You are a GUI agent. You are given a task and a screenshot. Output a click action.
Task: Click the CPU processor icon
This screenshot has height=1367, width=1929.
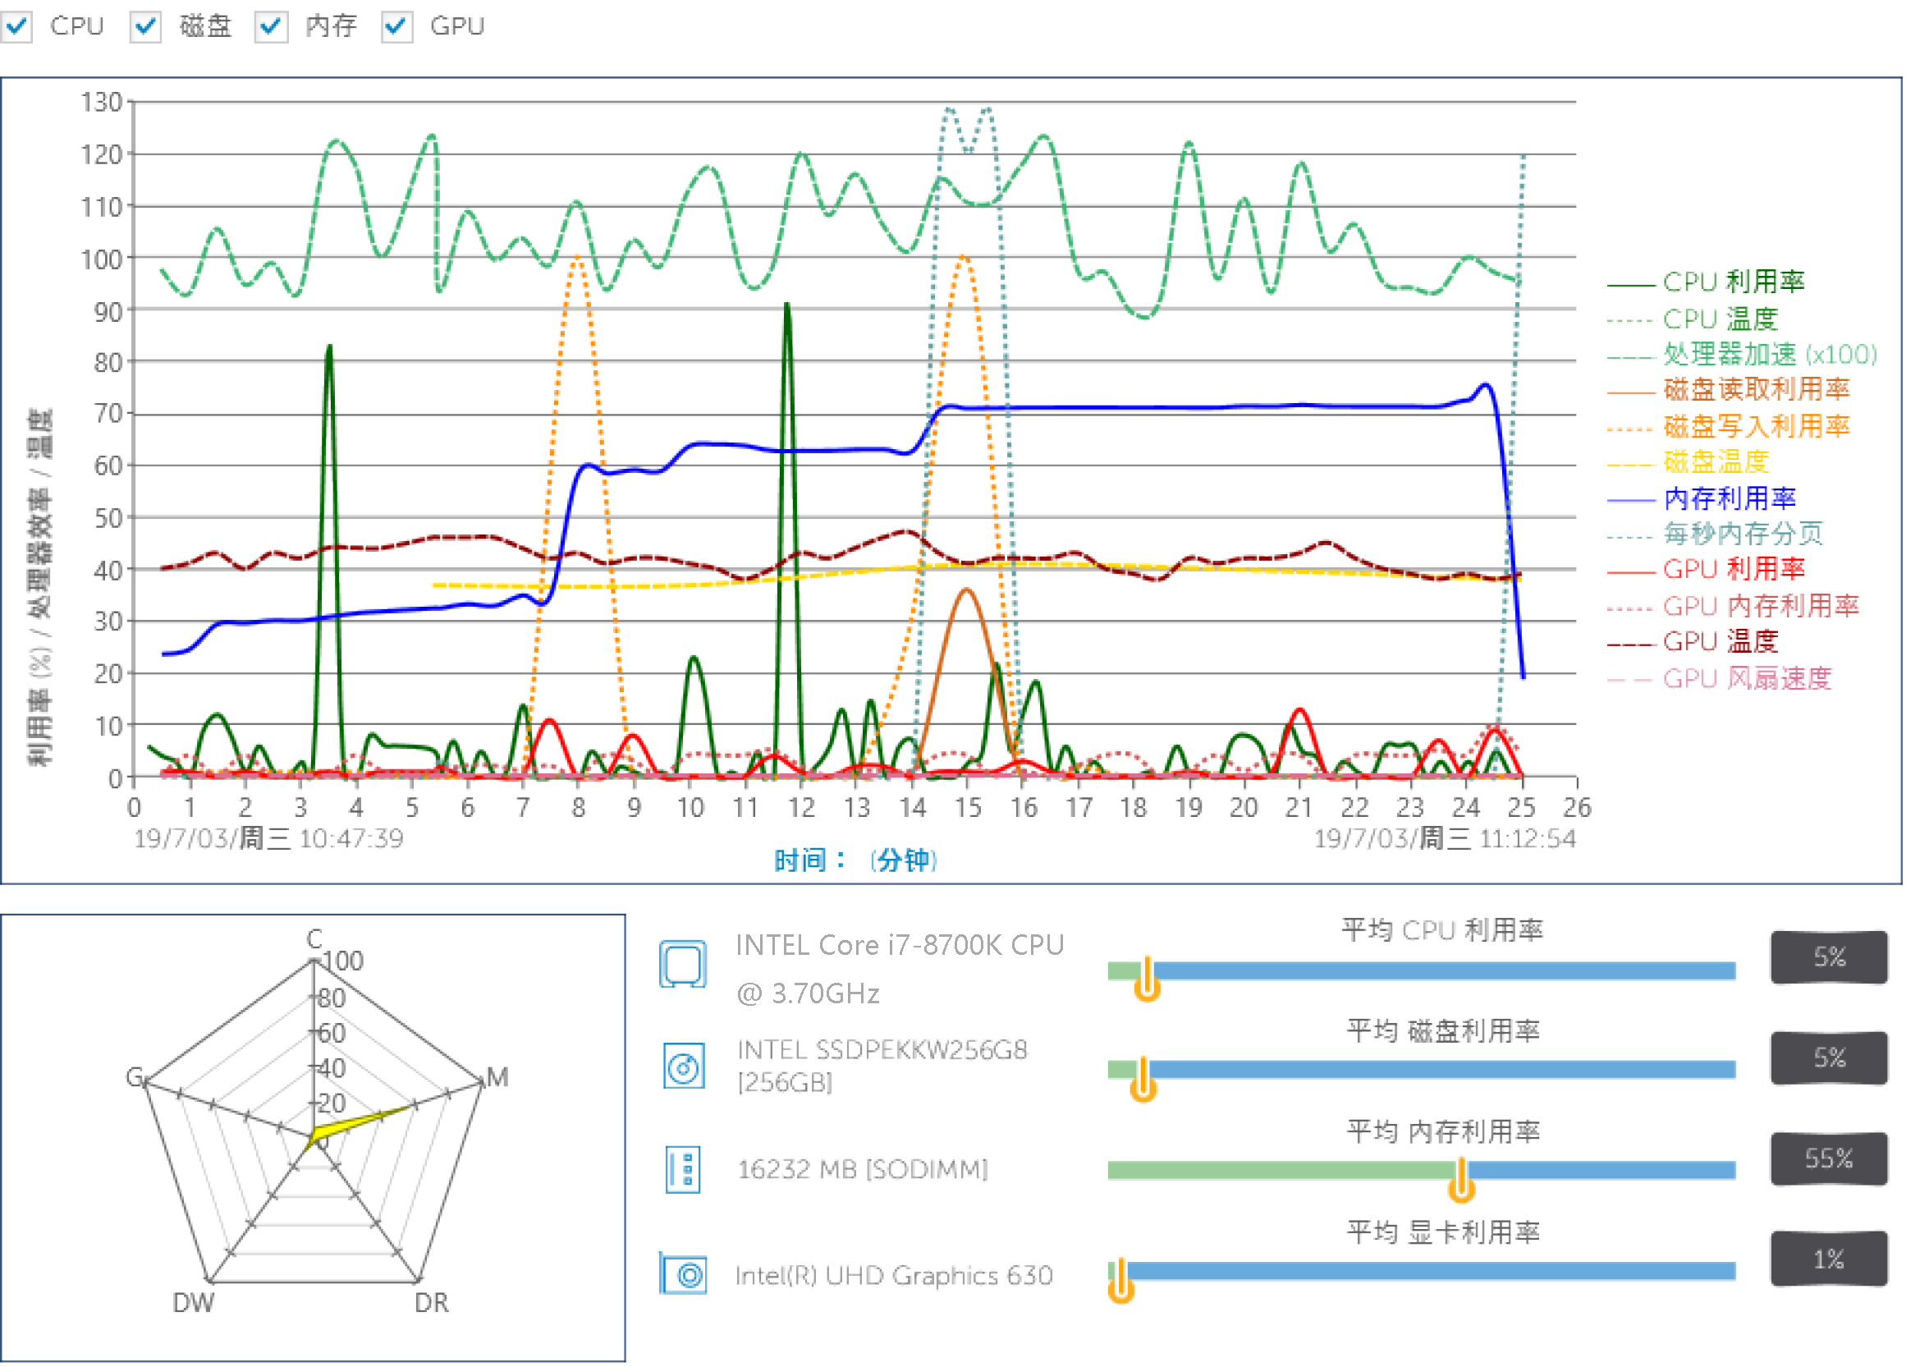click(x=683, y=964)
